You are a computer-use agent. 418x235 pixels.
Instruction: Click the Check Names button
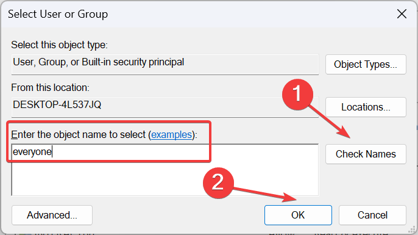[366, 154]
